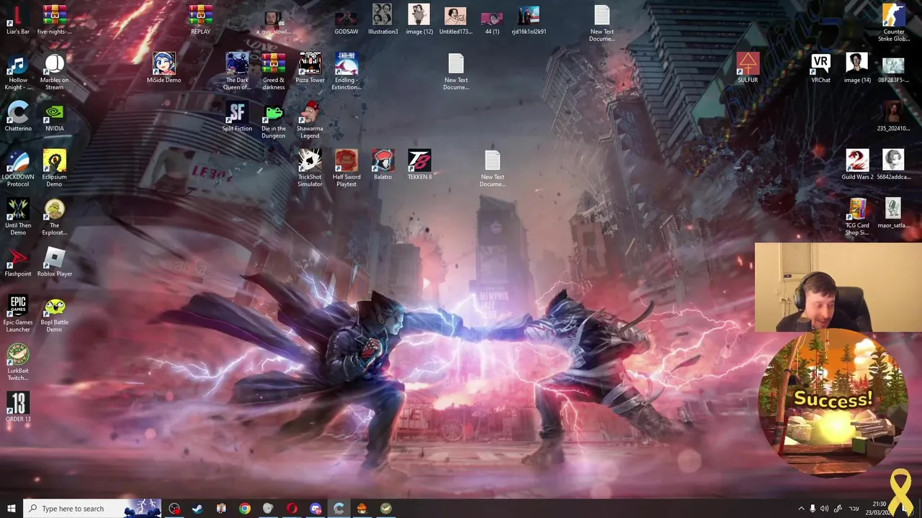This screenshot has width=922, height=518.
Task: Open the NVIDIA desktop shortcut
Action: pyautogui.click(x=55, y=116)
